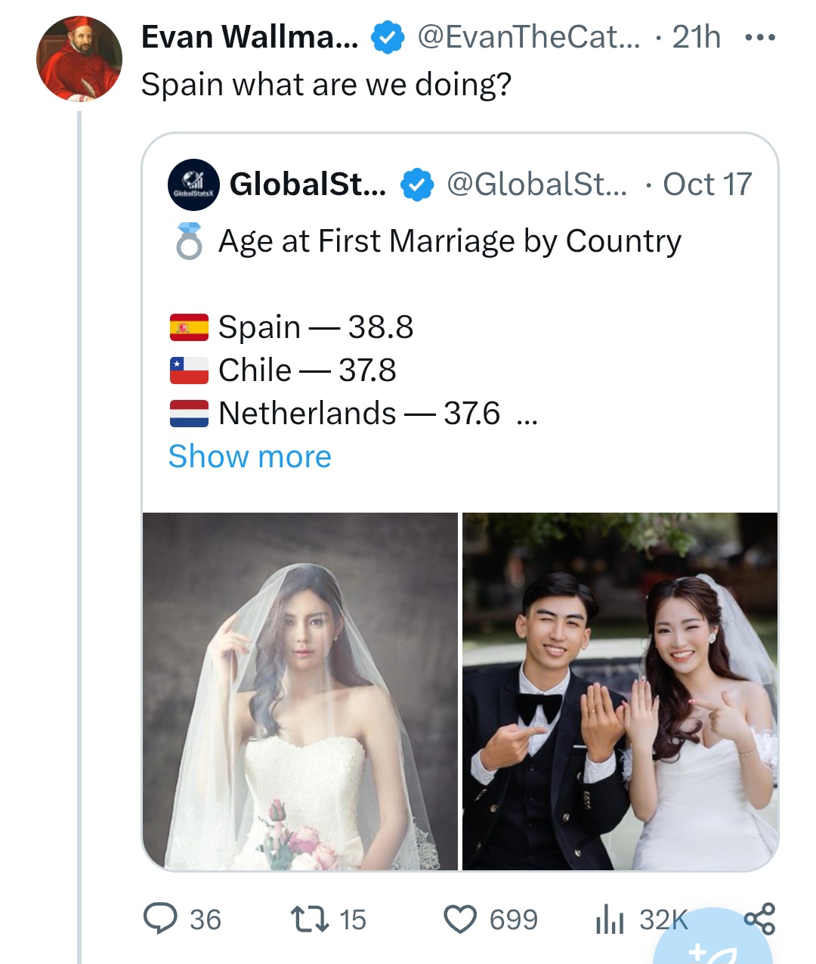Open the three-dot more options menu
Screen dimensions: 816x964
[x=759, y=38]
